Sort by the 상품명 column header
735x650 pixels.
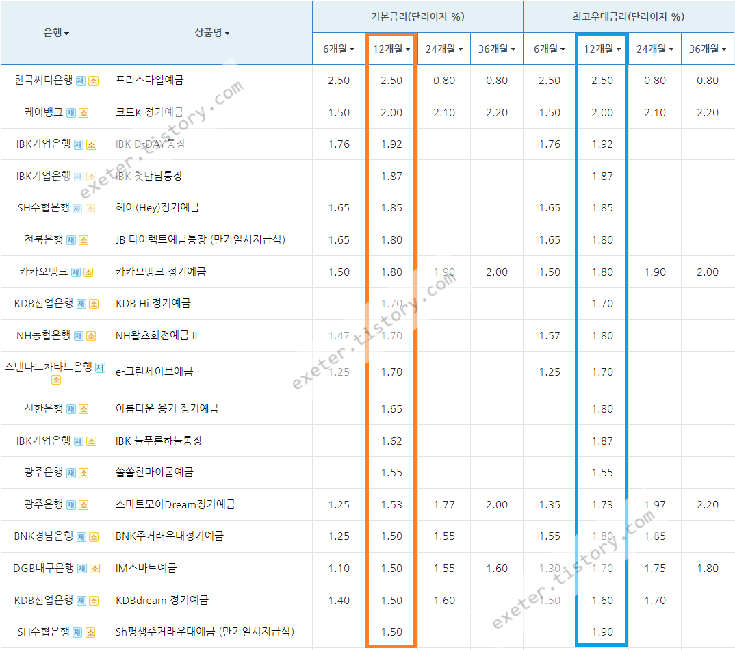click(212, 33)
